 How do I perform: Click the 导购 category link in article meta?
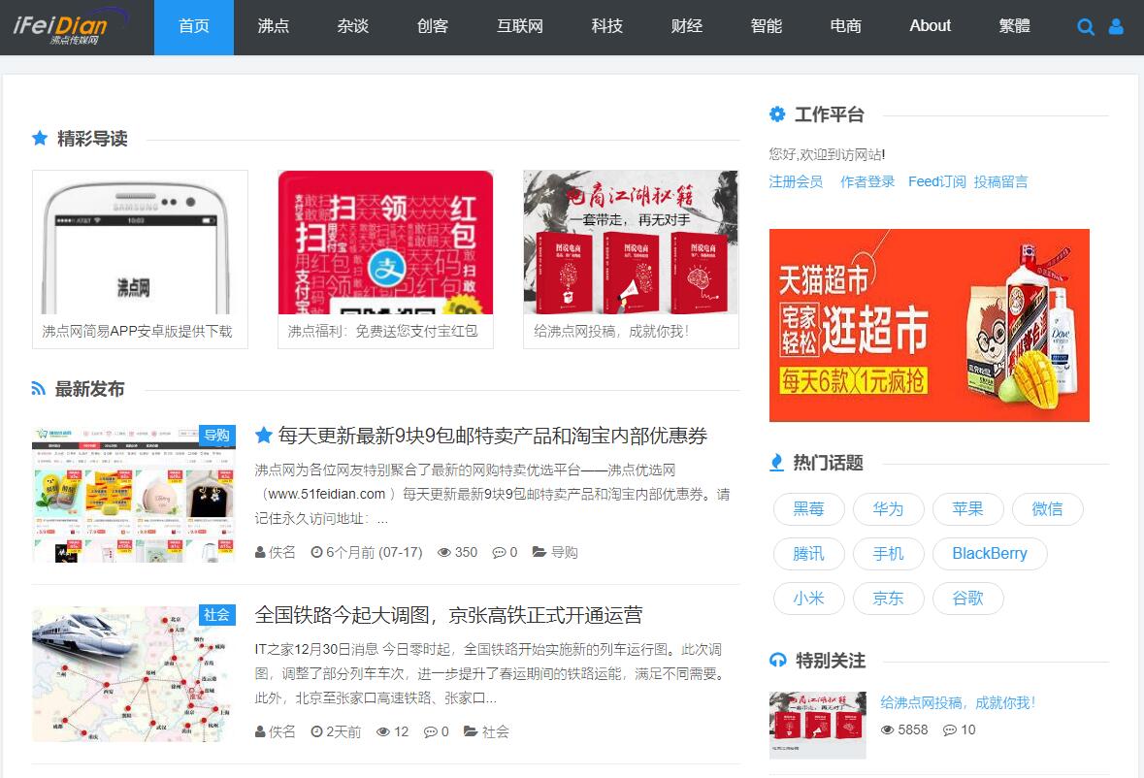564,552
